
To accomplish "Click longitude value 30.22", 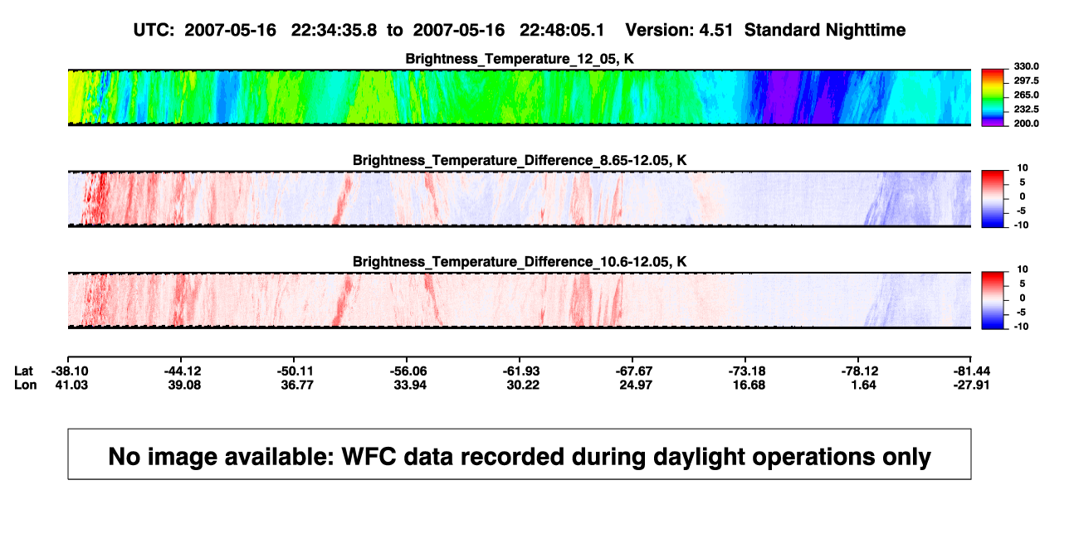I will (x=521, y=385).
